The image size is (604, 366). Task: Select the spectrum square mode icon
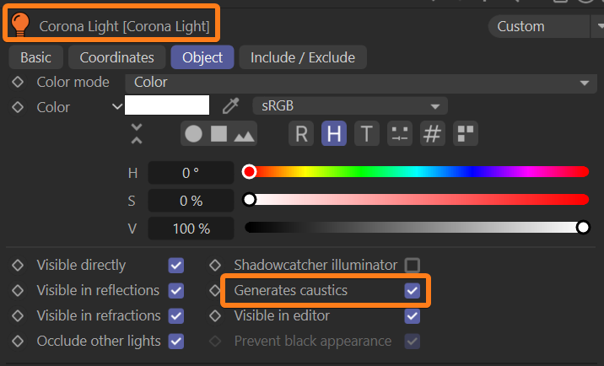218,133
